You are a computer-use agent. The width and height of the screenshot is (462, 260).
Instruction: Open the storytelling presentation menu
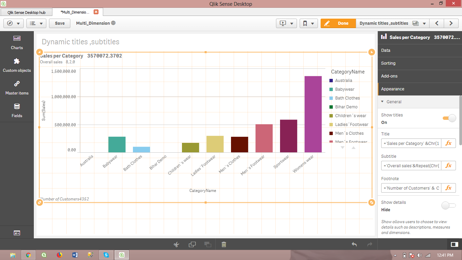[286, 23]
